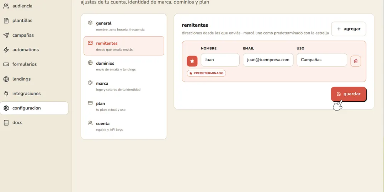Click the USO column label

(300, 48)
